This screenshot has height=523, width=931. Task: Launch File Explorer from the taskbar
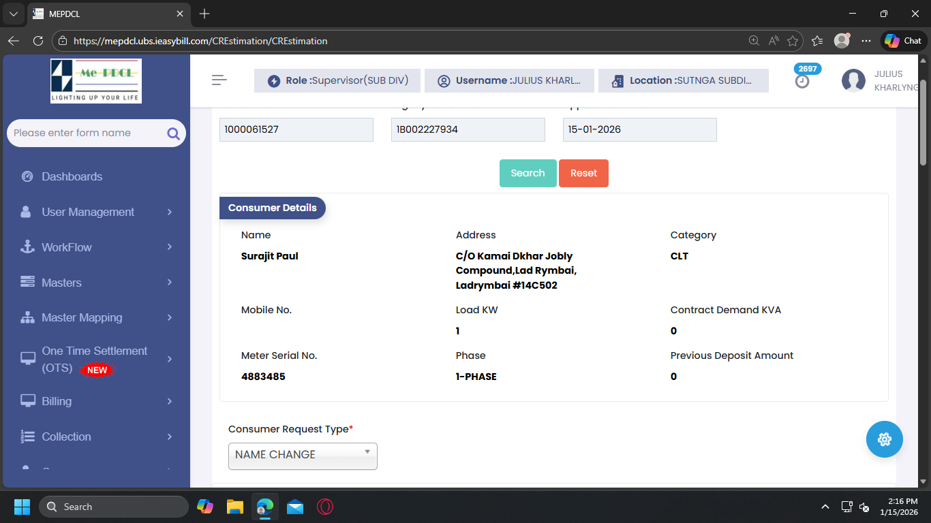pyautogui.click(x=235, y=507)
